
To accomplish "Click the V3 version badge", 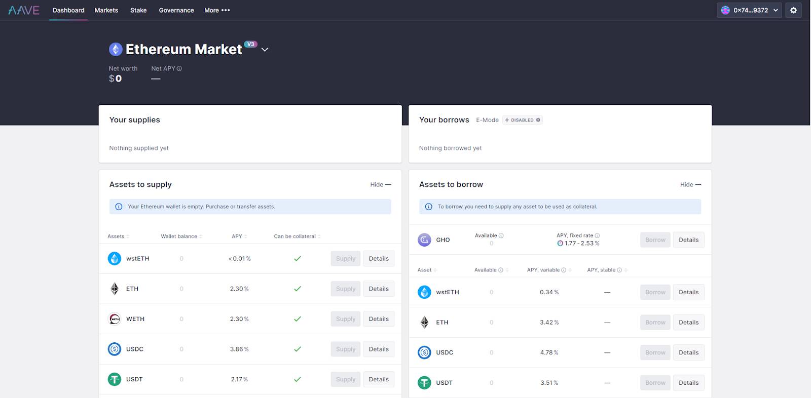I will click(x=250, y=44).
